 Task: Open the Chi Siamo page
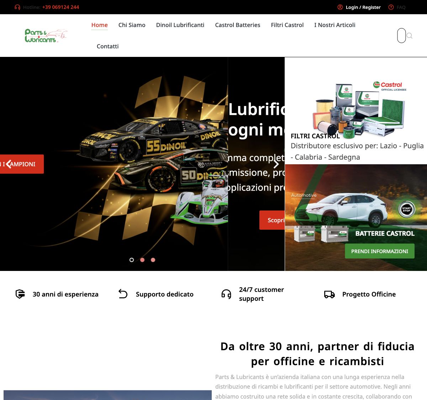click(x=132, y=25)
